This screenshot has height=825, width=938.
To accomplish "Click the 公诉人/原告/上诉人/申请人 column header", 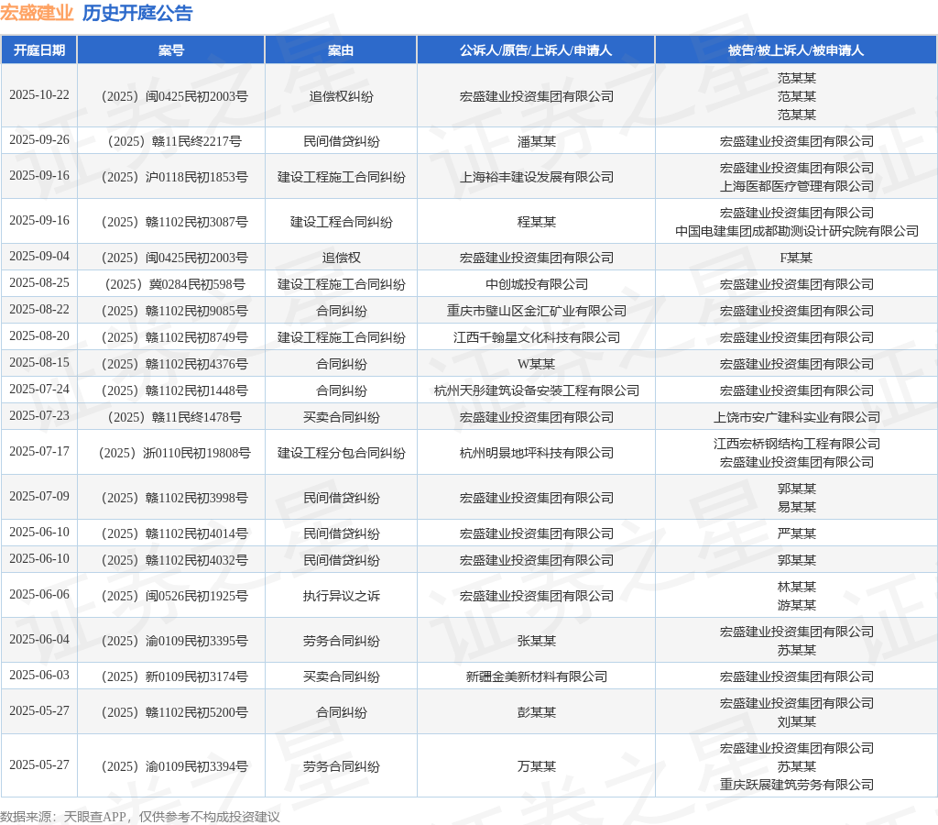I will tap(536, 50).
